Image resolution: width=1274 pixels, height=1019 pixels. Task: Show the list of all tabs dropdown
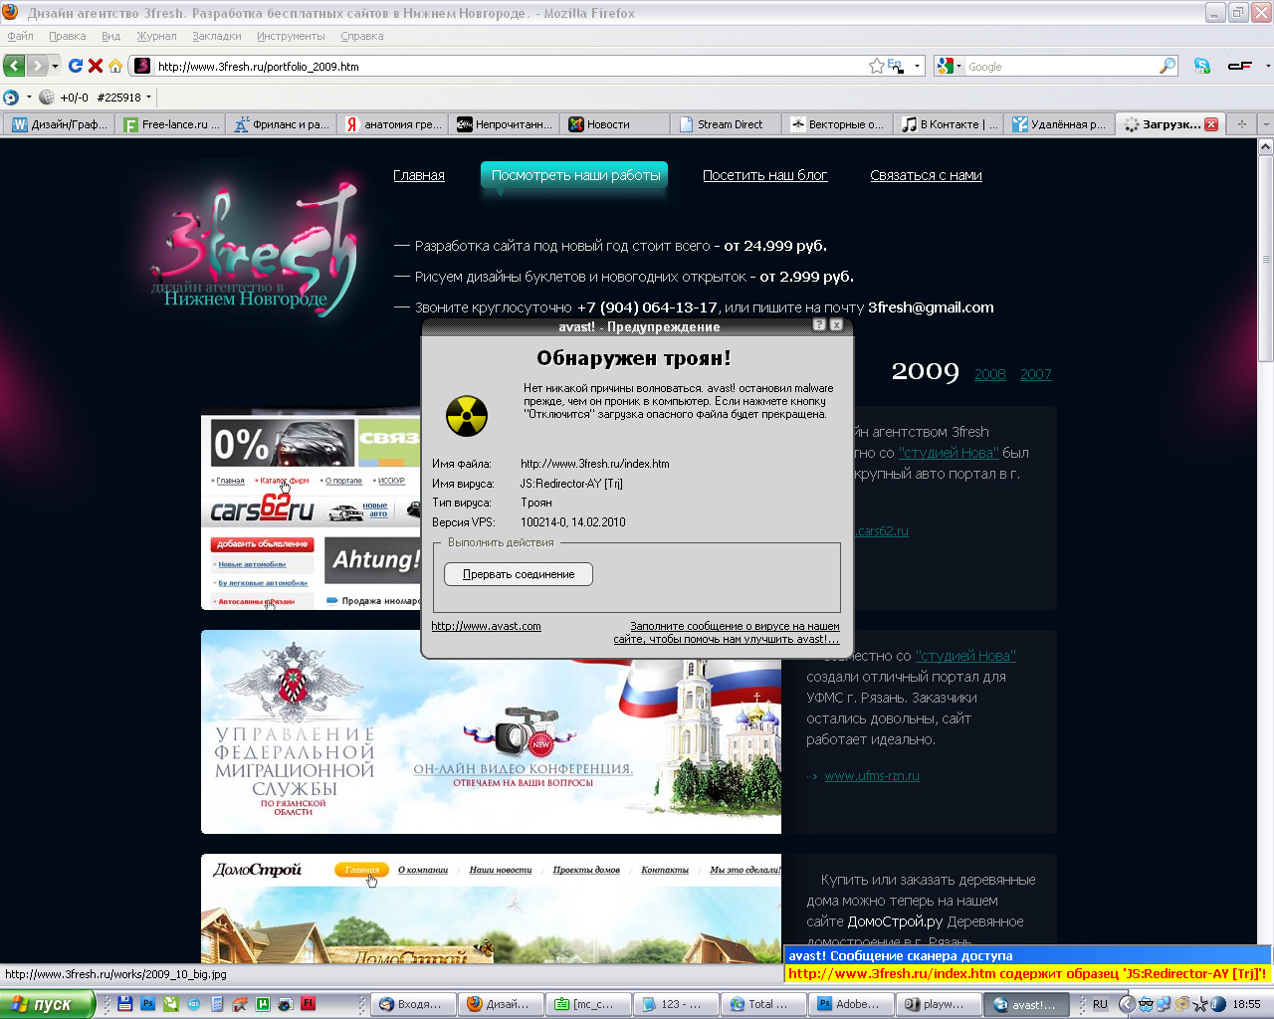pyautogui.click(x=1266, y=124)
